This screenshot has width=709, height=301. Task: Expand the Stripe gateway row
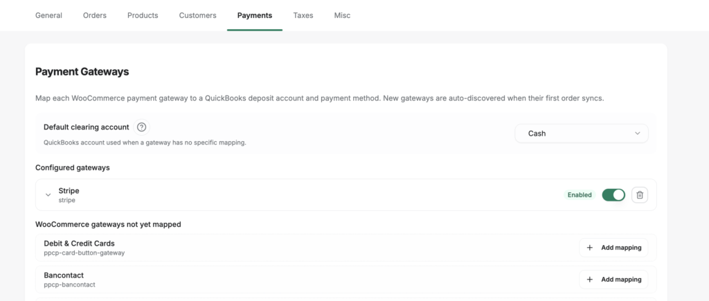pyautogui.click(x=48, y=195)
